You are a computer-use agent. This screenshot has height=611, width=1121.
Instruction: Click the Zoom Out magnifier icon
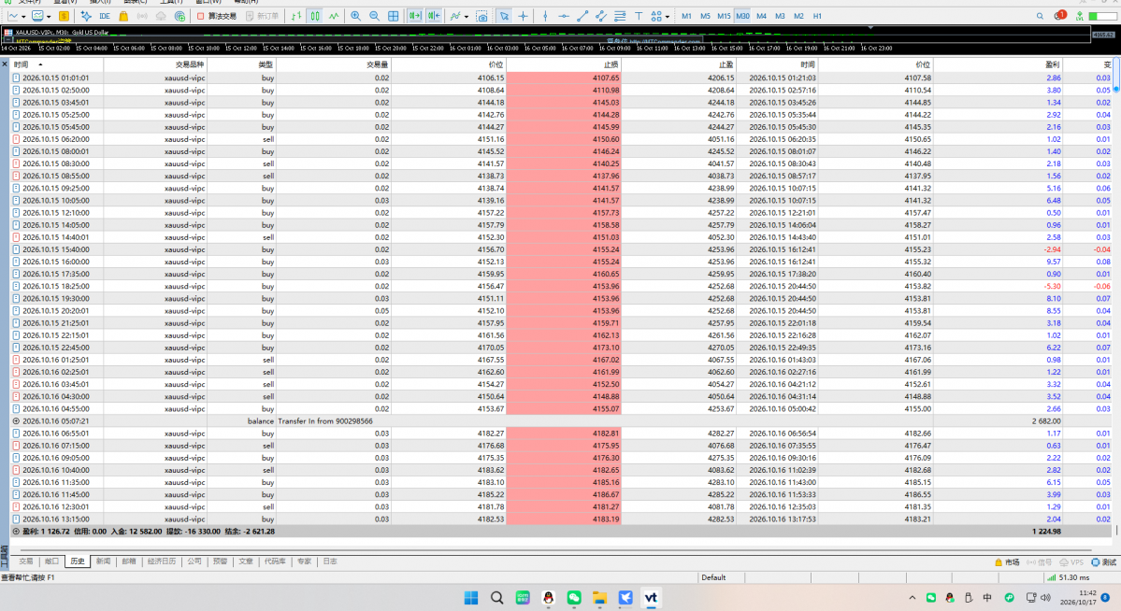(374, 16)
